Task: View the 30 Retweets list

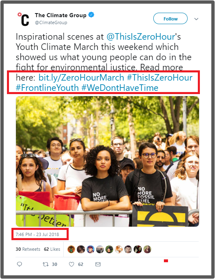Action: [x=28, y=249]
